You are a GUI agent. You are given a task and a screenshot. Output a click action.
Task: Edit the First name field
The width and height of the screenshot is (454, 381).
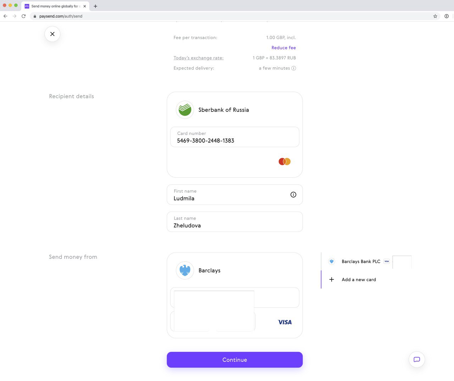point(235,195)
